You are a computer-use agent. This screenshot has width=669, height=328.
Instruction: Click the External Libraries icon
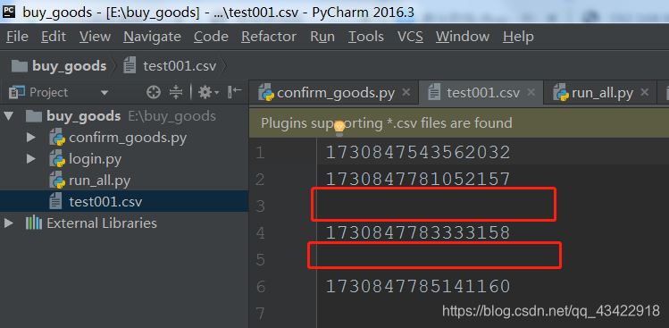tap(34, 223)
